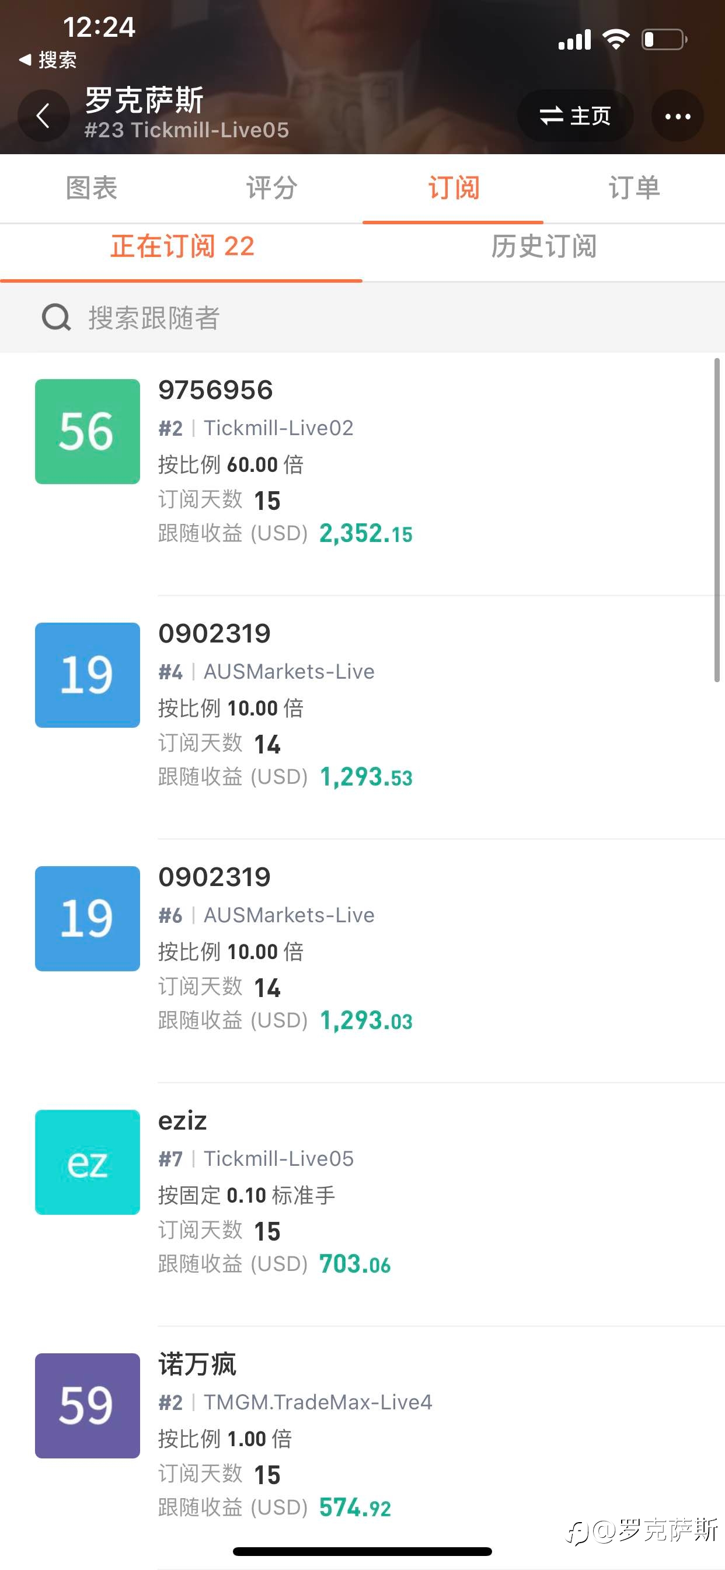
Task: Tap the magnifier search icon
Action: coord(56,318)
